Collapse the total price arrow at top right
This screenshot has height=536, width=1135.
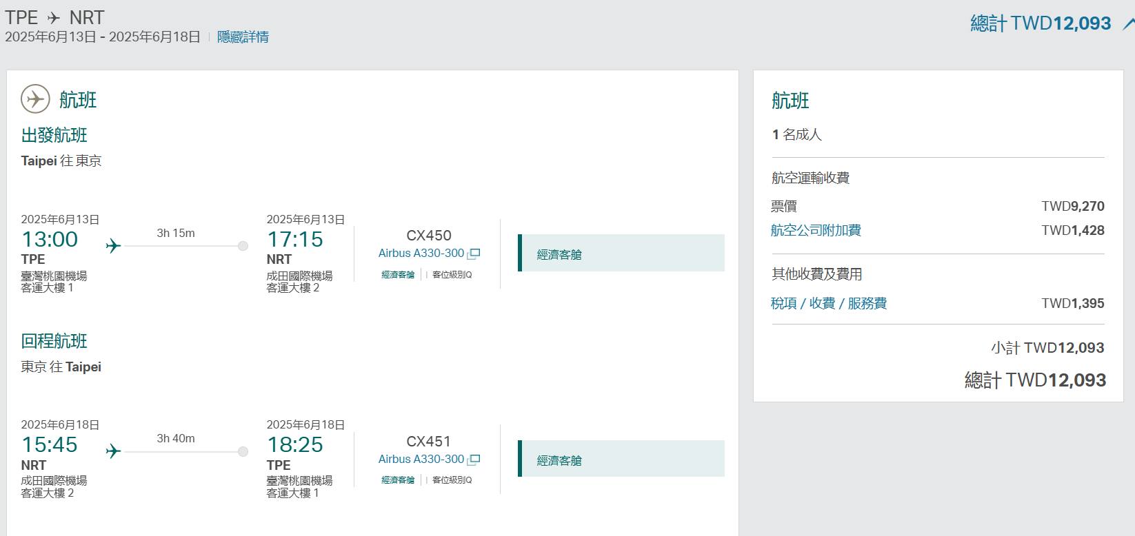pos(1127,25)
